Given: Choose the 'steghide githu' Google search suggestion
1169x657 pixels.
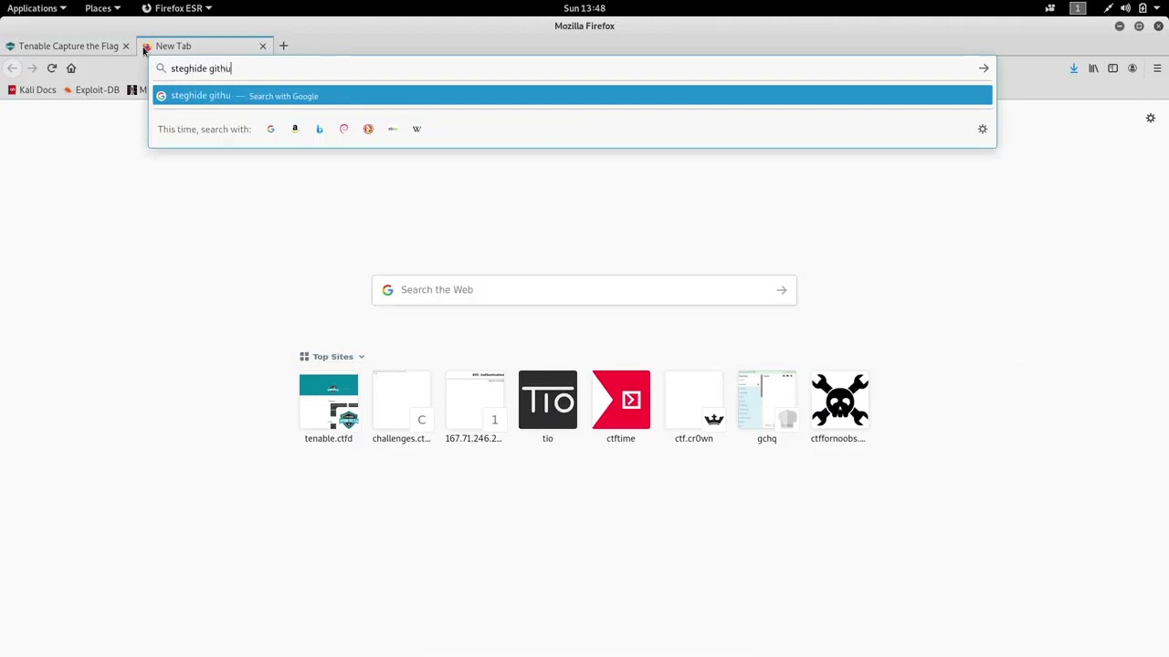Looking at the screenshot, I should [572, 96].
